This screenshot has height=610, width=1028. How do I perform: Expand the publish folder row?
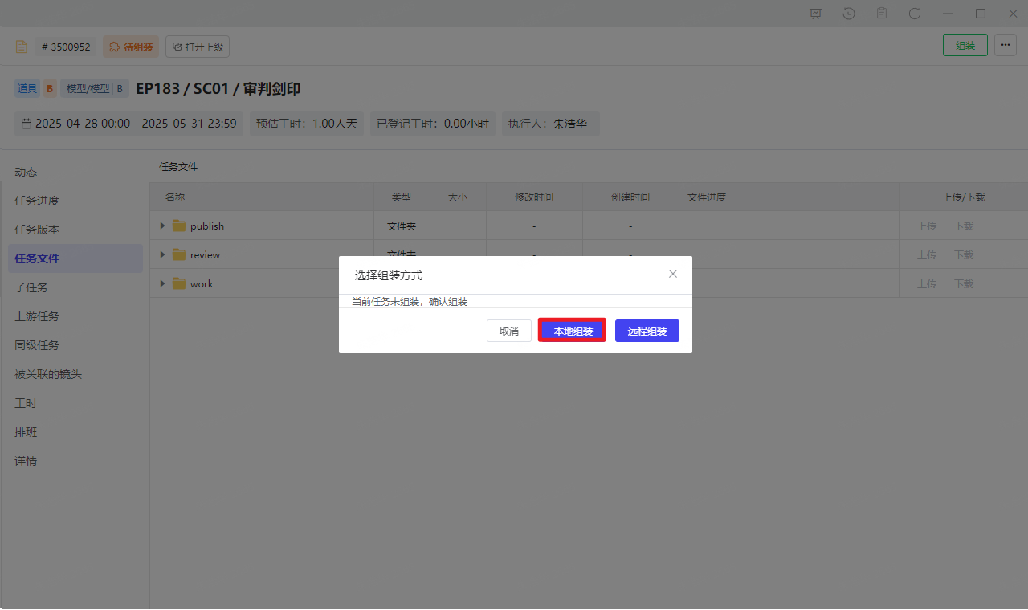(163, 226)
